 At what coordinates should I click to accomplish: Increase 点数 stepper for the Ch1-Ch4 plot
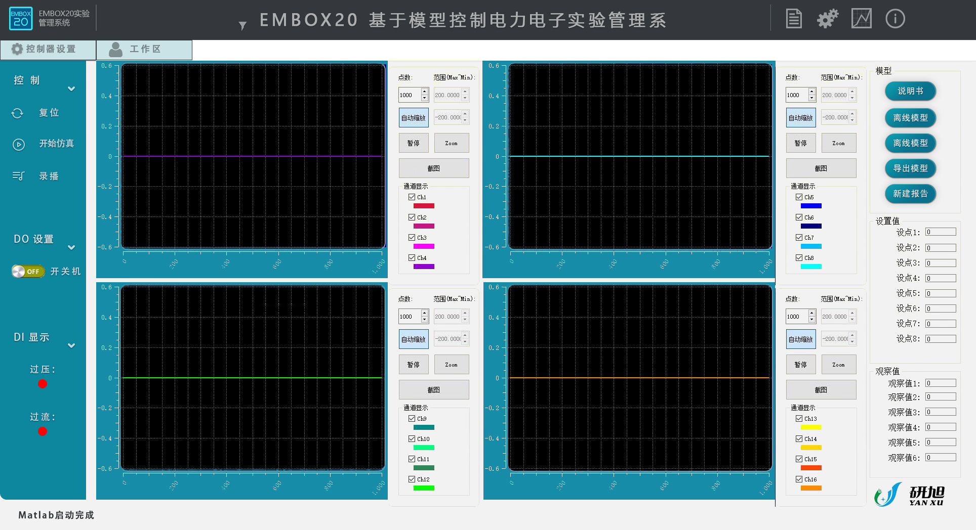pos(425,92)
